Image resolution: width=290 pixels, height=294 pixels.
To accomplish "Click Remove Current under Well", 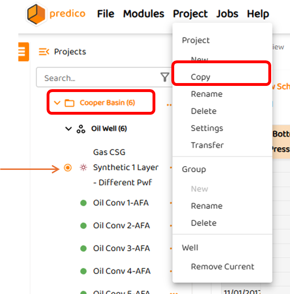I will click(x=222, y=267).
